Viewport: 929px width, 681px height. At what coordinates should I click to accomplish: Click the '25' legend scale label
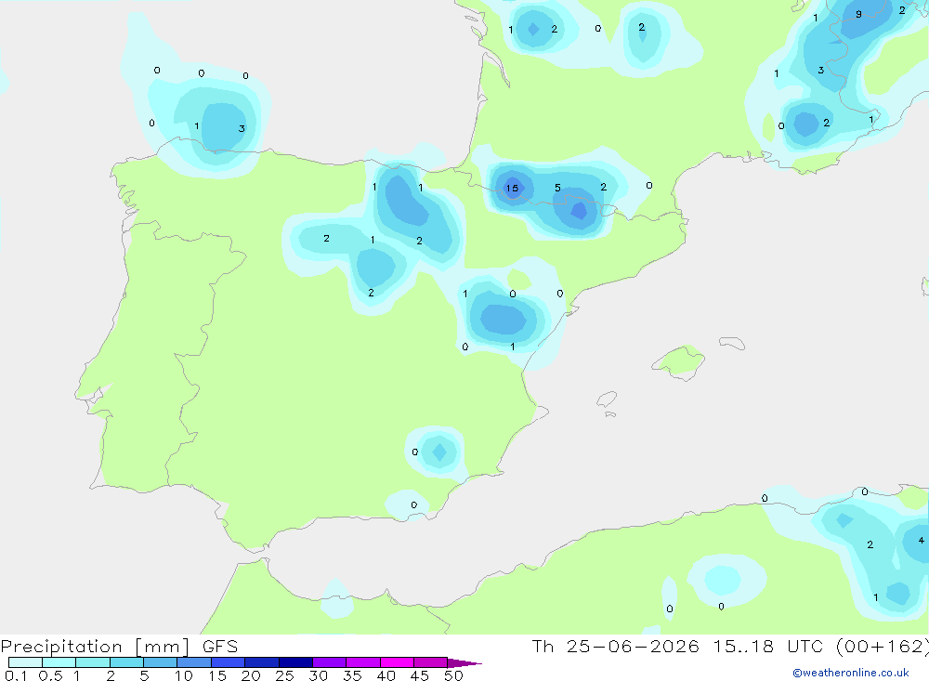pyautogui.click(x=285, y=675)
